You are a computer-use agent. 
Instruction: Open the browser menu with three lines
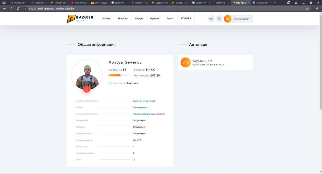click(x=296, y=3)
